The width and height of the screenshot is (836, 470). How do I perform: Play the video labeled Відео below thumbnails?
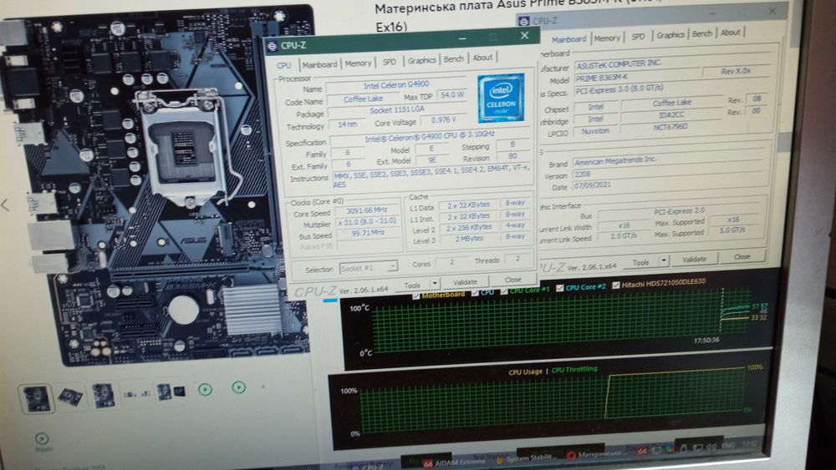coord(42,439)
